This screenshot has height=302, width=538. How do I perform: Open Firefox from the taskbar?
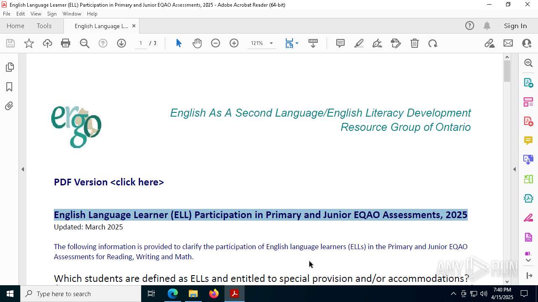214,294
